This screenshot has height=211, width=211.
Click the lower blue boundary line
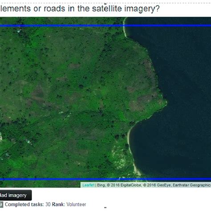point(105,179)
